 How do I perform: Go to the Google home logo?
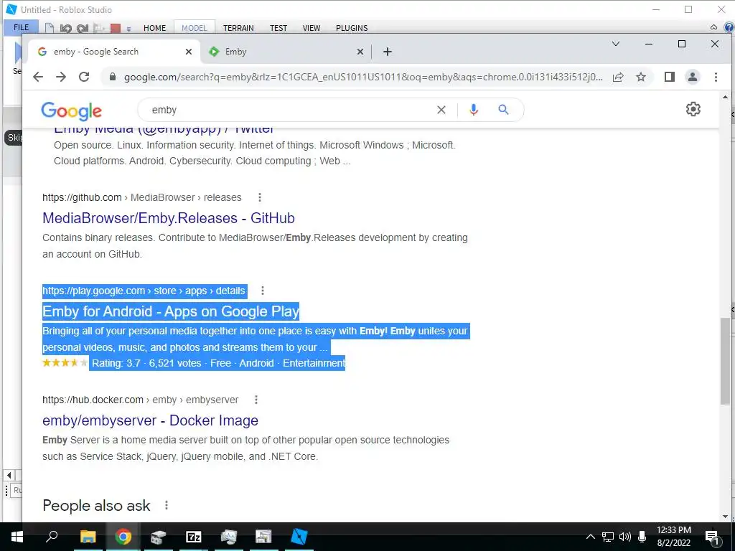(x=71, y=110)
